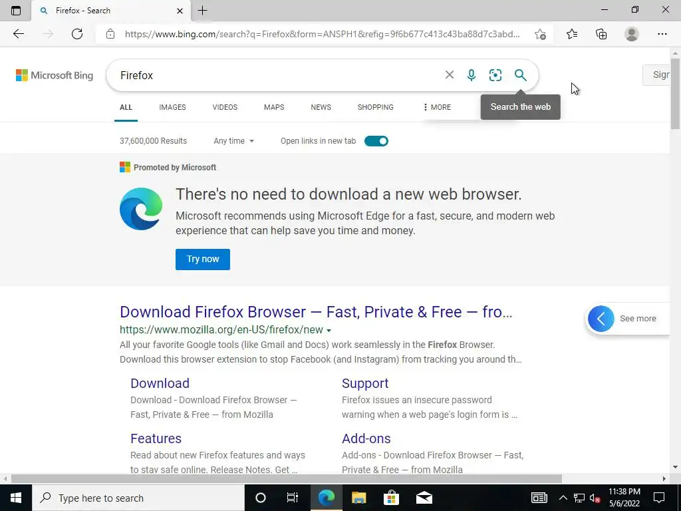Start voice search microphone

point(472,75)
